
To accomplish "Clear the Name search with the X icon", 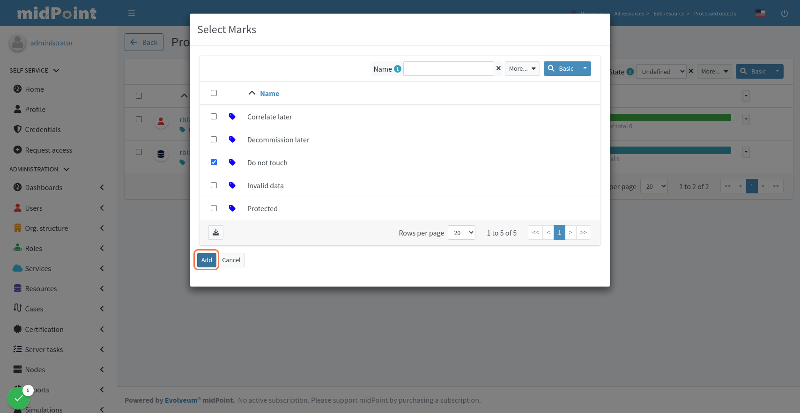I will coord(498,68).
